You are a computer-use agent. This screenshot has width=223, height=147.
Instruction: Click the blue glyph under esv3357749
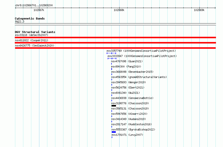(111, 53)
